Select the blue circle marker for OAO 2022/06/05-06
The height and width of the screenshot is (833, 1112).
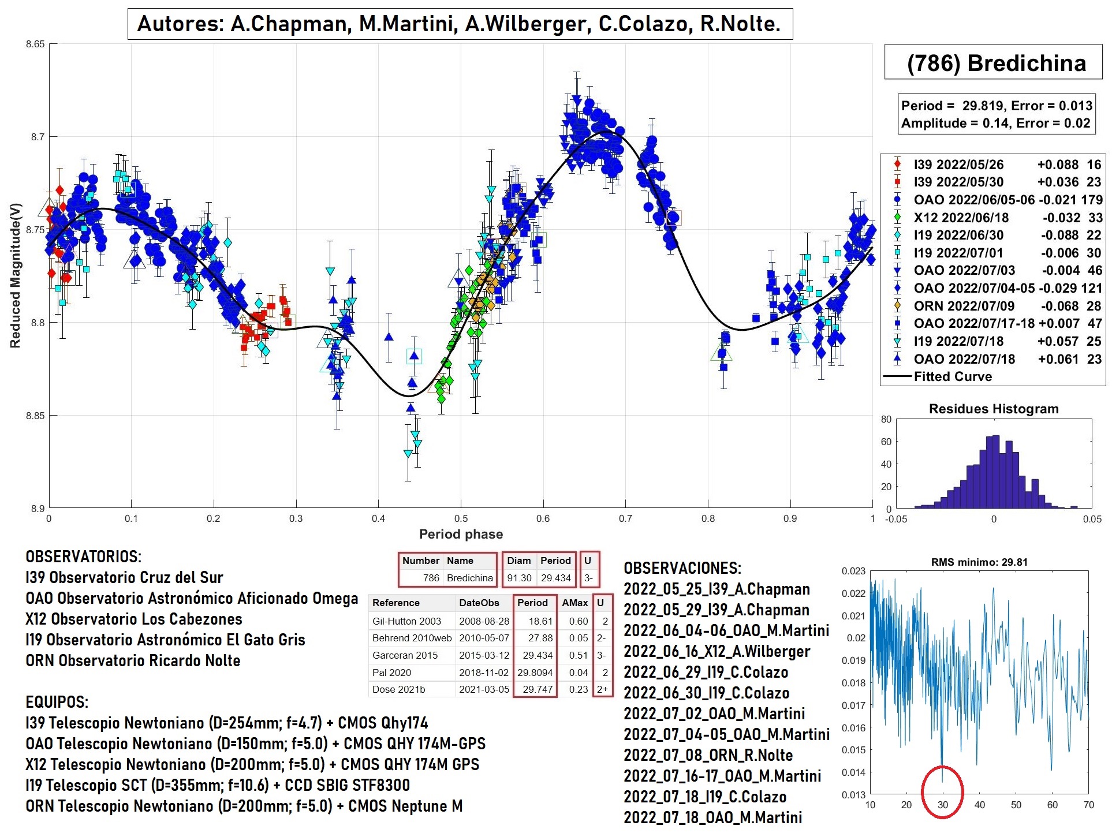(x=897, y=200)
